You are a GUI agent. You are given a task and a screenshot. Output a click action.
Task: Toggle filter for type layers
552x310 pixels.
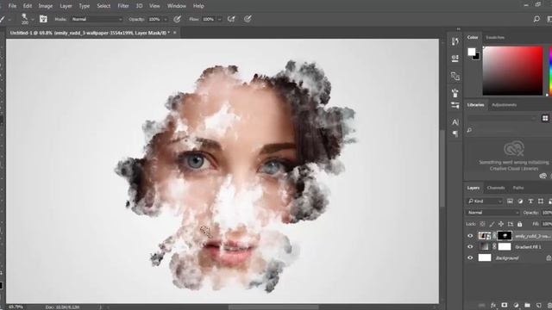click(530, 201)
